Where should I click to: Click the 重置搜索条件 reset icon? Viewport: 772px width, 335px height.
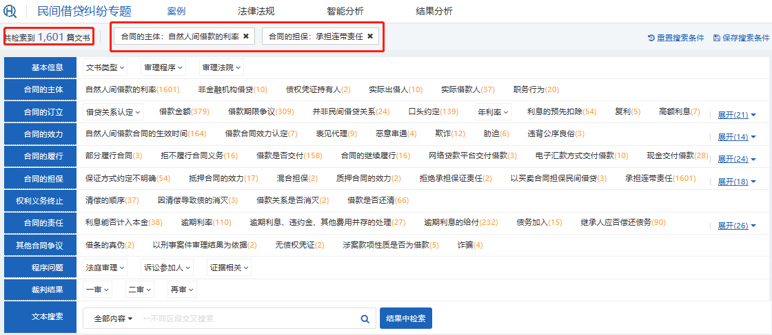click(x=651, y=38)
